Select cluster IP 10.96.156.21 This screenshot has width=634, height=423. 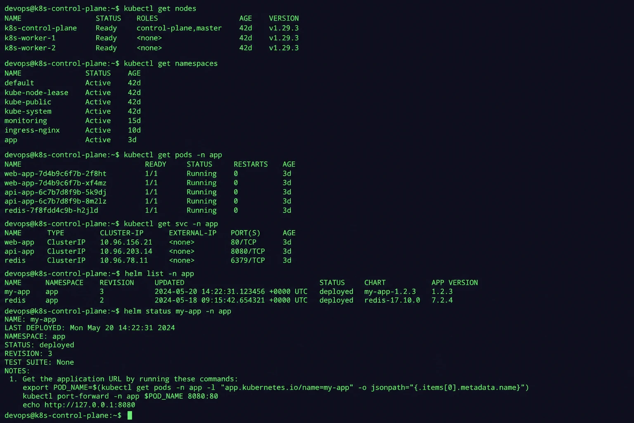pyautogui.click(x=126, y=242)
